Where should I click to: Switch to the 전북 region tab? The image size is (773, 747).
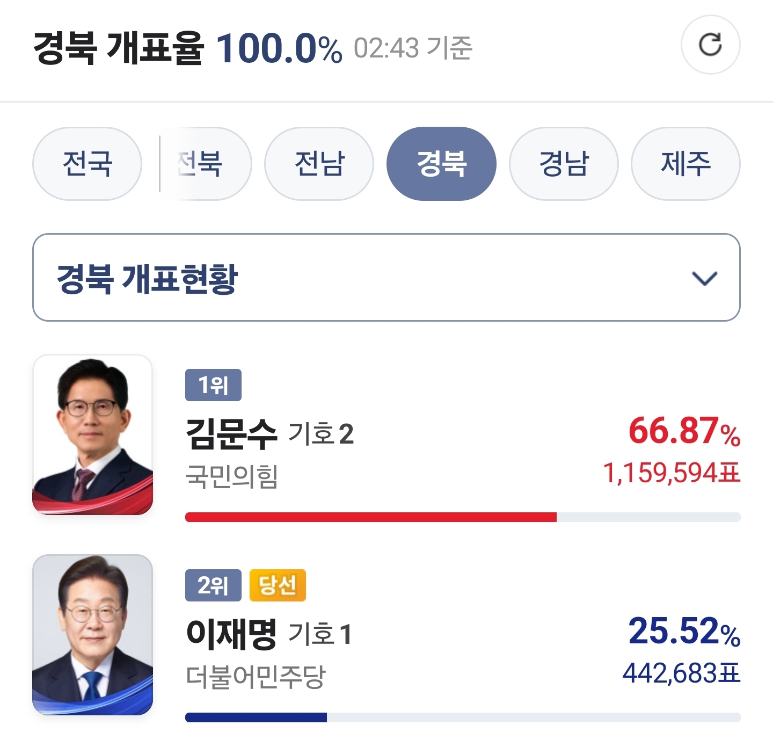(x=207, y=164)
